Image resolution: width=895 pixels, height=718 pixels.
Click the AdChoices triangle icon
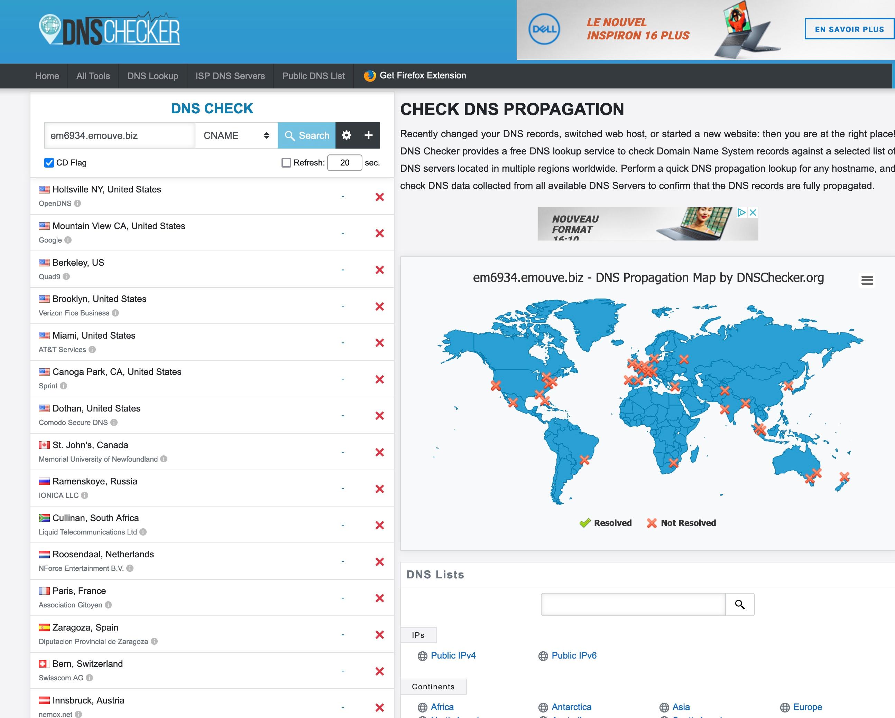click(x=741, y=212)
